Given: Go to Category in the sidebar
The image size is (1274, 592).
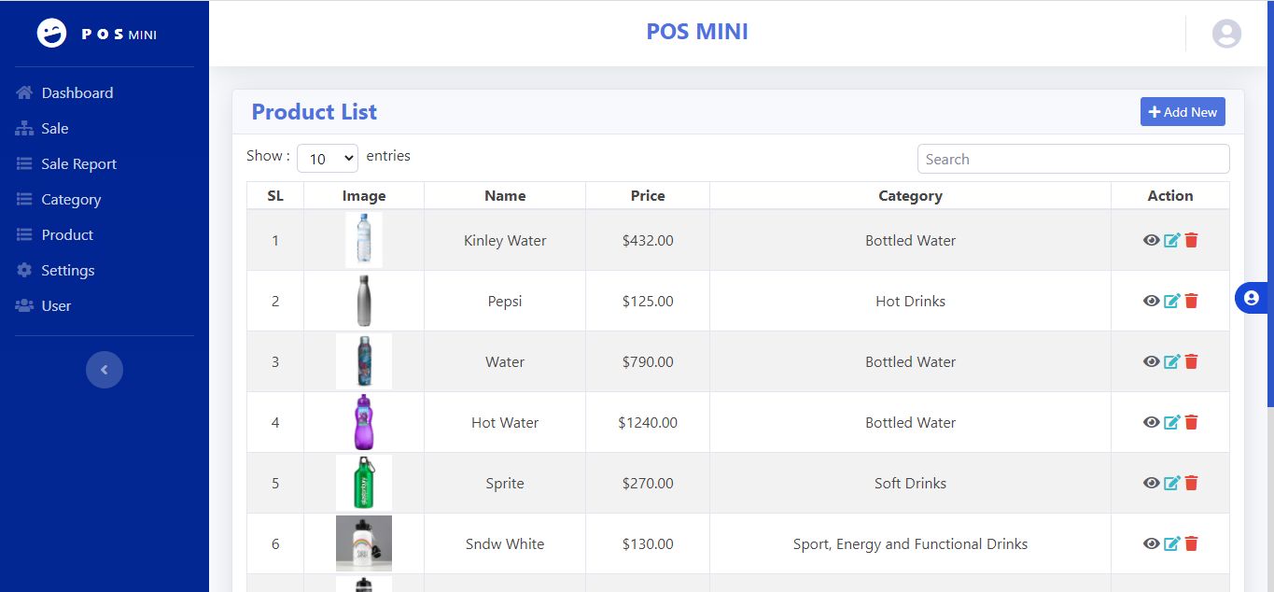Looking at the screenshot, I should pos(71,200).
